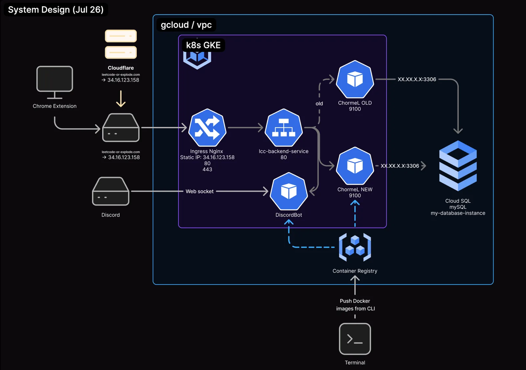526x370 pixels.
Task: Select the my-database-instance text
Action: pos(458,213)
